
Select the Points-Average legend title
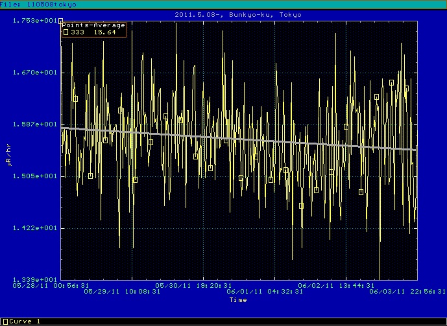coord(93,25)
